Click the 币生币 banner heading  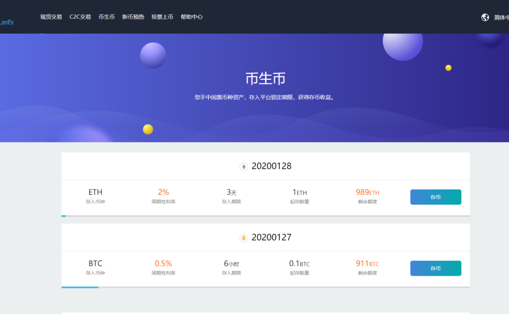click(x=265, y=78)
